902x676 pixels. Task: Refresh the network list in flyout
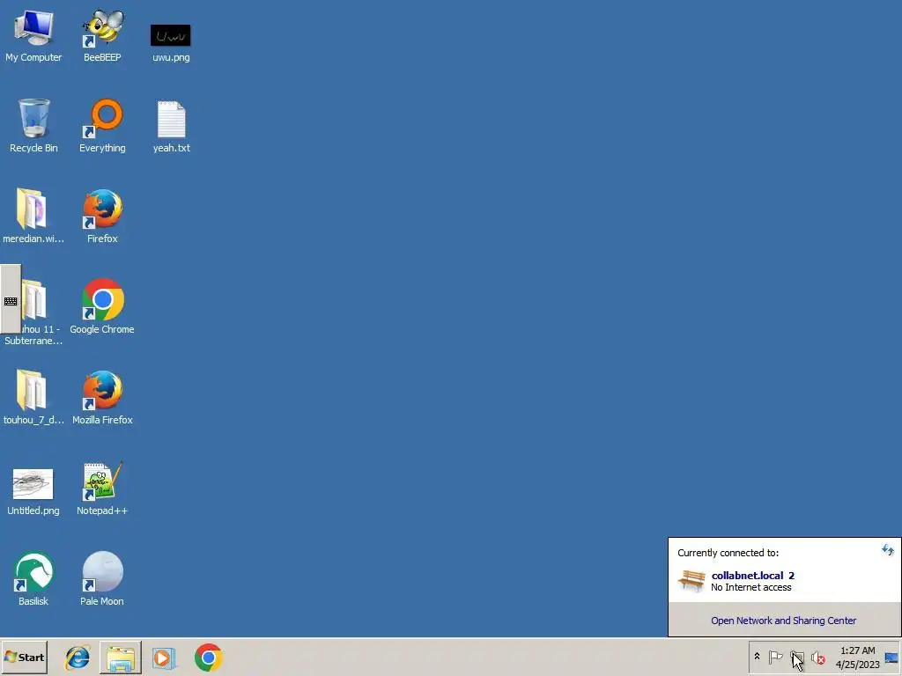click(888, 550)
